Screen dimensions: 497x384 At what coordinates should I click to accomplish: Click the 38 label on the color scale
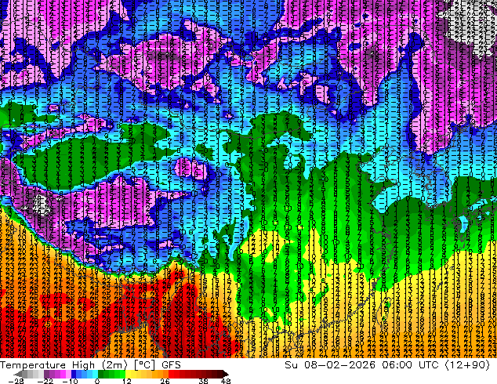coord(204,381)
